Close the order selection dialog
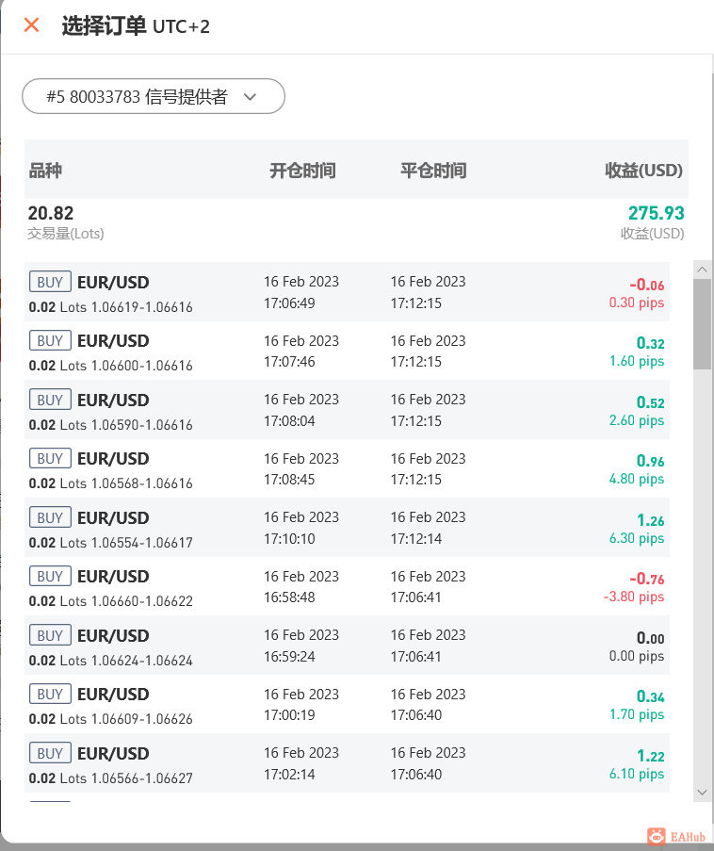Screen dimensions: 714x851 point(31,25)
